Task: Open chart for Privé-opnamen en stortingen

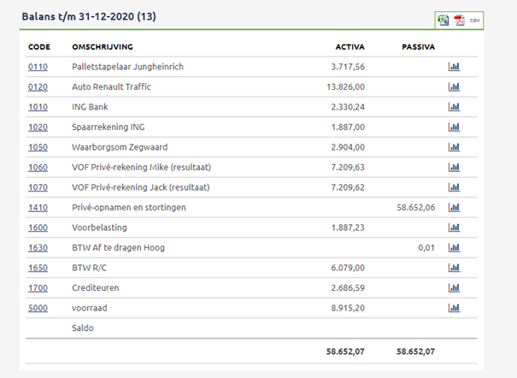Action: point(454,208)
